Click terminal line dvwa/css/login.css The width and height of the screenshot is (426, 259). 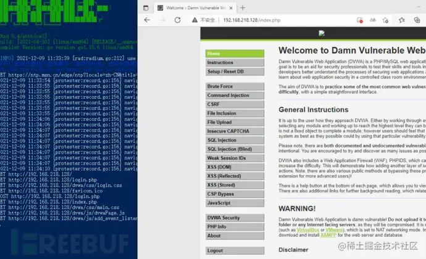pyautogui.click(x=61, y=185)
